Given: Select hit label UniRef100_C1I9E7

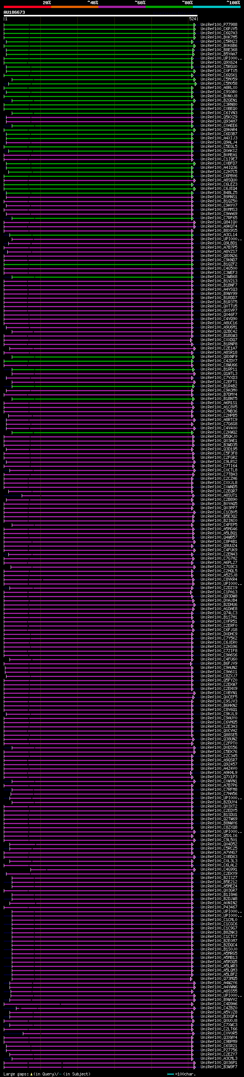Looking at the screenshot, I should [x=218, y=159].
